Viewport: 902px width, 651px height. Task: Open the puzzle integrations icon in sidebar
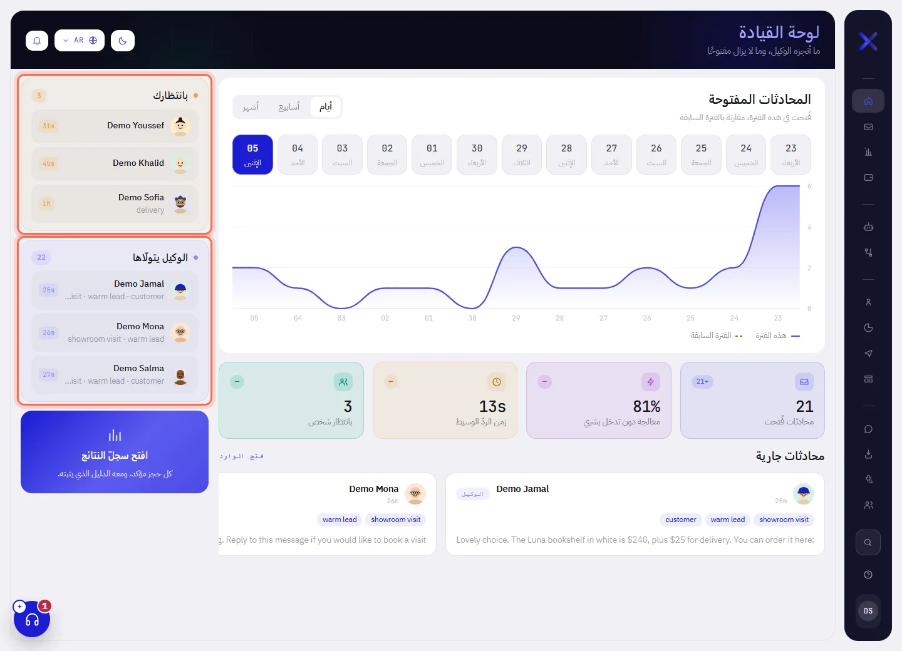(x=868, y=479)
